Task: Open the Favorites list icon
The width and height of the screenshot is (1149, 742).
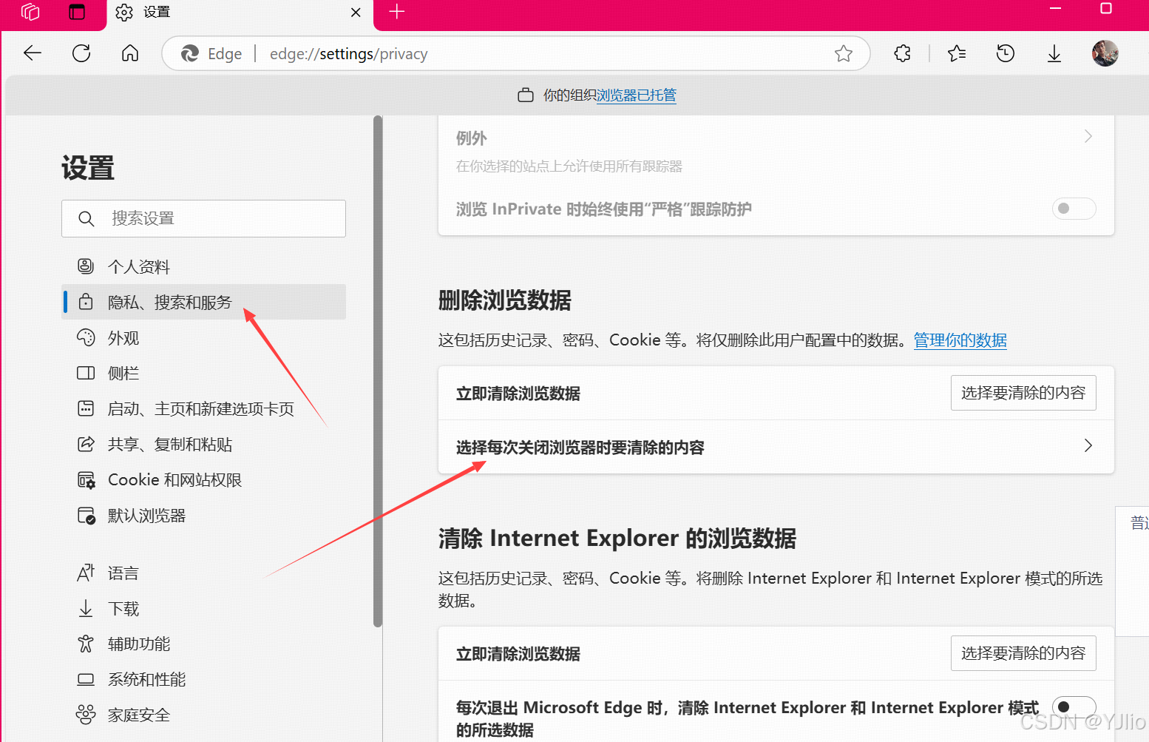Action: point(957,53)
